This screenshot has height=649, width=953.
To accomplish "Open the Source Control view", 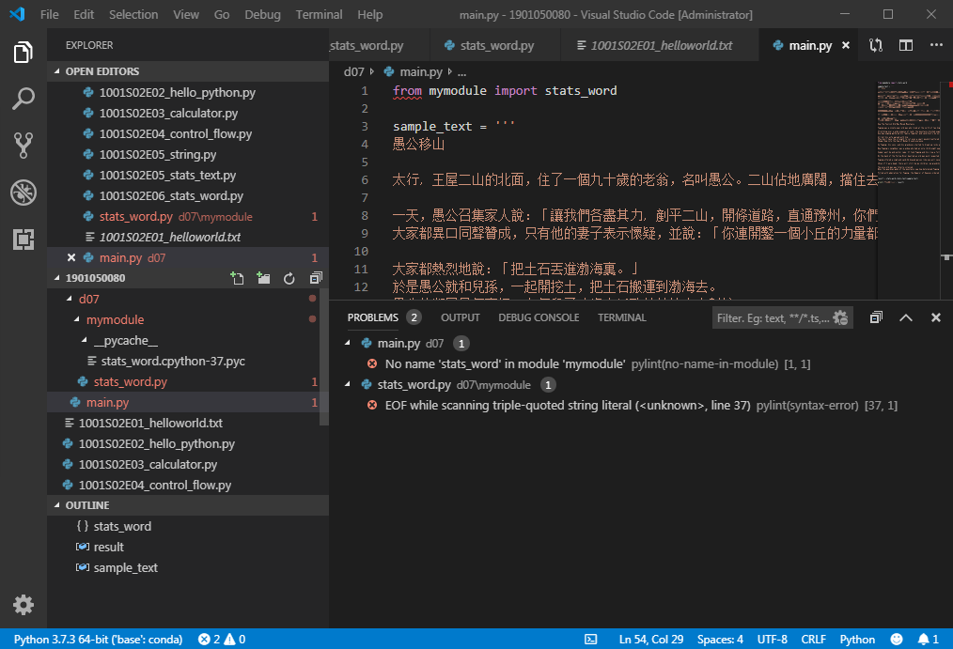I will point(23,146).
